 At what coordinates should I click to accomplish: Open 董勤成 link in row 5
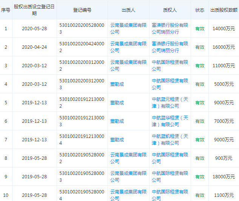coord(117,103)
